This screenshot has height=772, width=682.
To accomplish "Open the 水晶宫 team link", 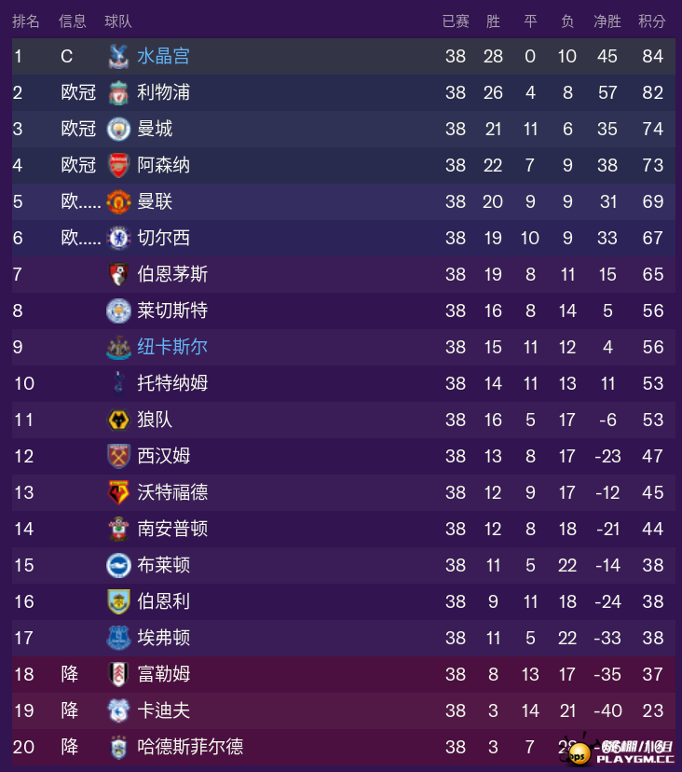I will (x=163, y=56).
